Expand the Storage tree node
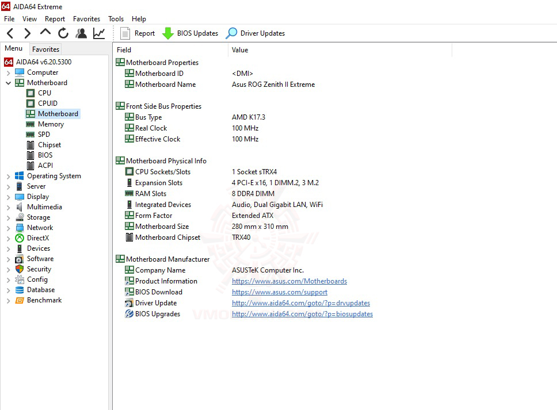 pos(8,217)
